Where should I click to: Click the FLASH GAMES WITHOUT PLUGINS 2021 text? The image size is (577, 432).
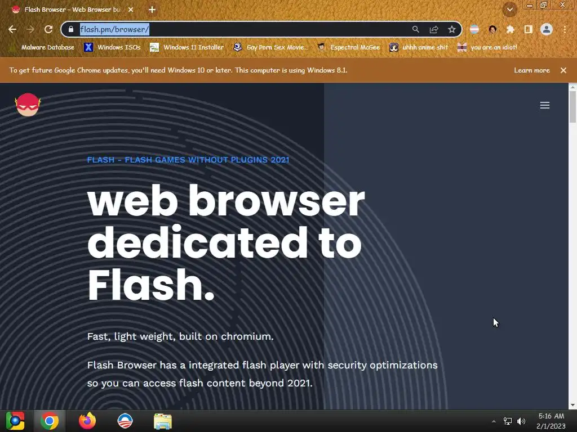pyautogui.click(x=207, y=160)
